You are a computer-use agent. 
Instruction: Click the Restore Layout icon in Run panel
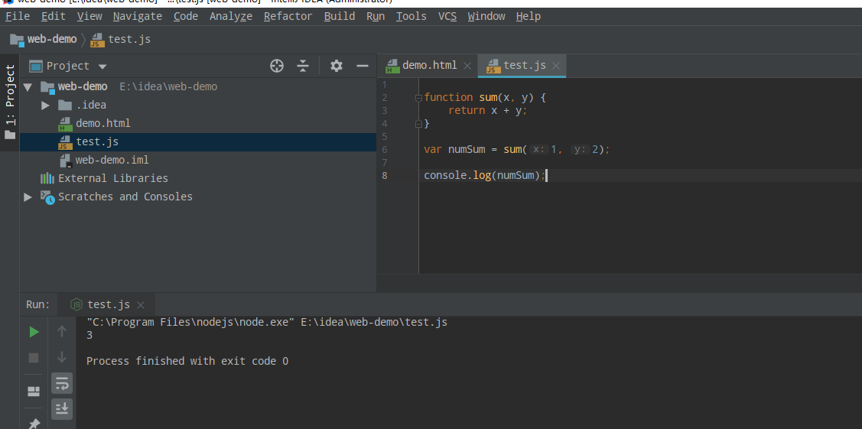34,392
